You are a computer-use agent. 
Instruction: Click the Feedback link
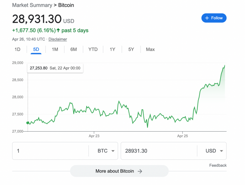[218, 165]
